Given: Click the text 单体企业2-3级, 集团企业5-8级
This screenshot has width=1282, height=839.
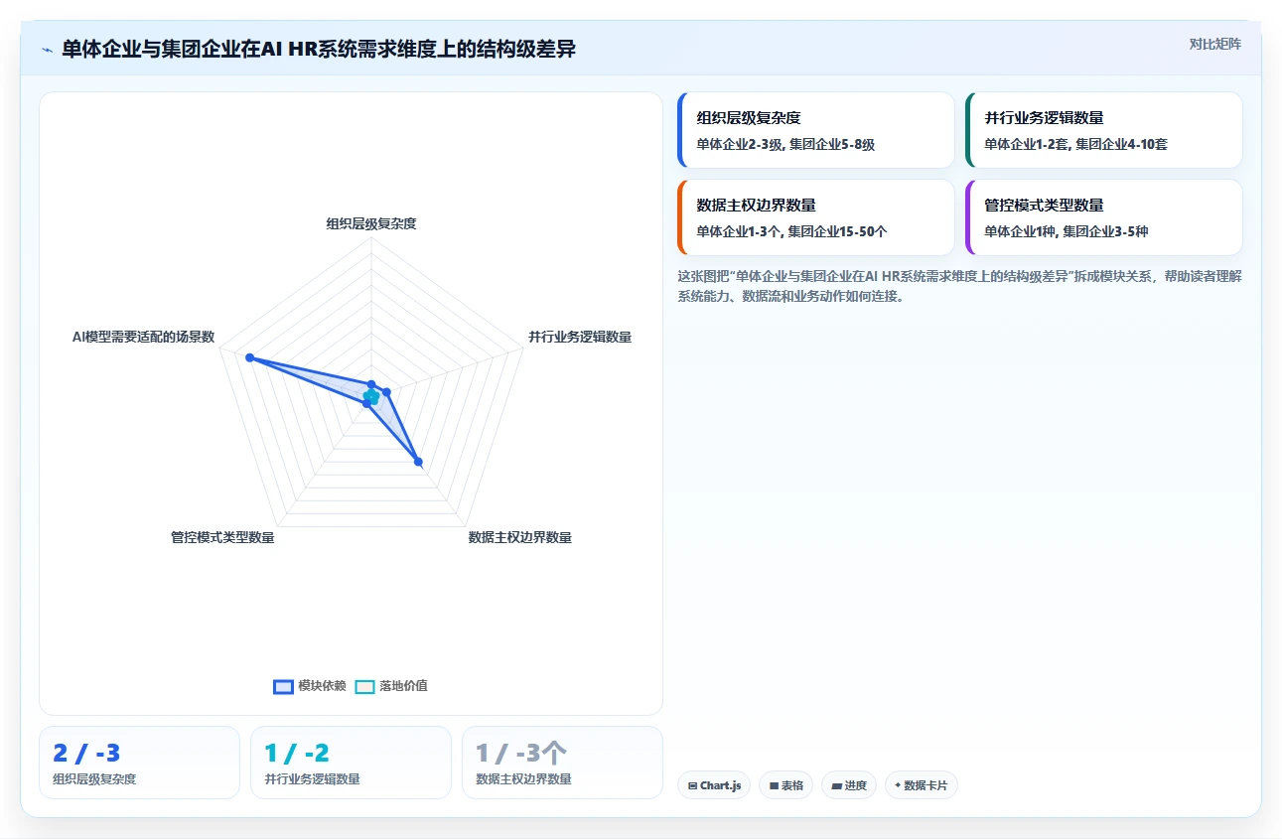Looking at the screenshot, I should (x=785, y=144).
